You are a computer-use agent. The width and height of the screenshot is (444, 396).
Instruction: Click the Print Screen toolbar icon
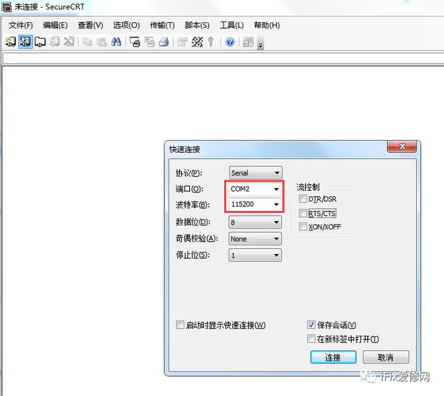[x=135, y=42]
